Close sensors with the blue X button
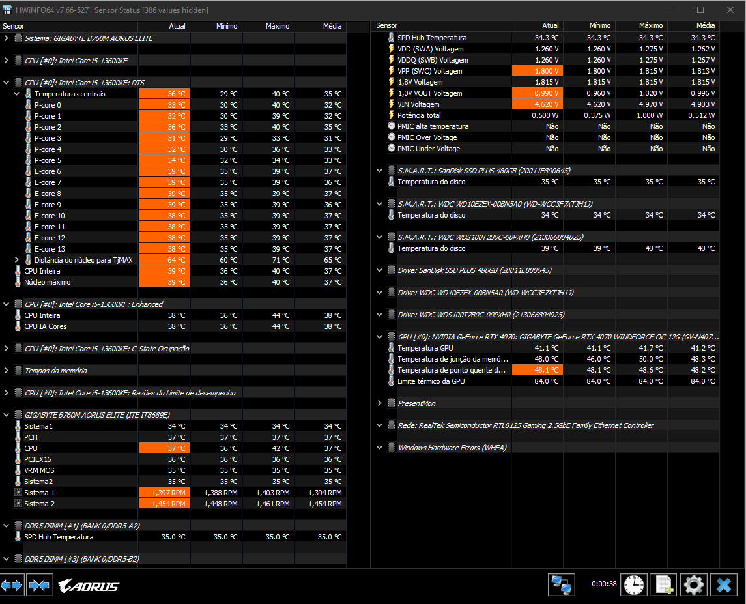Screen dimensions: 746x604 point(724,584)
